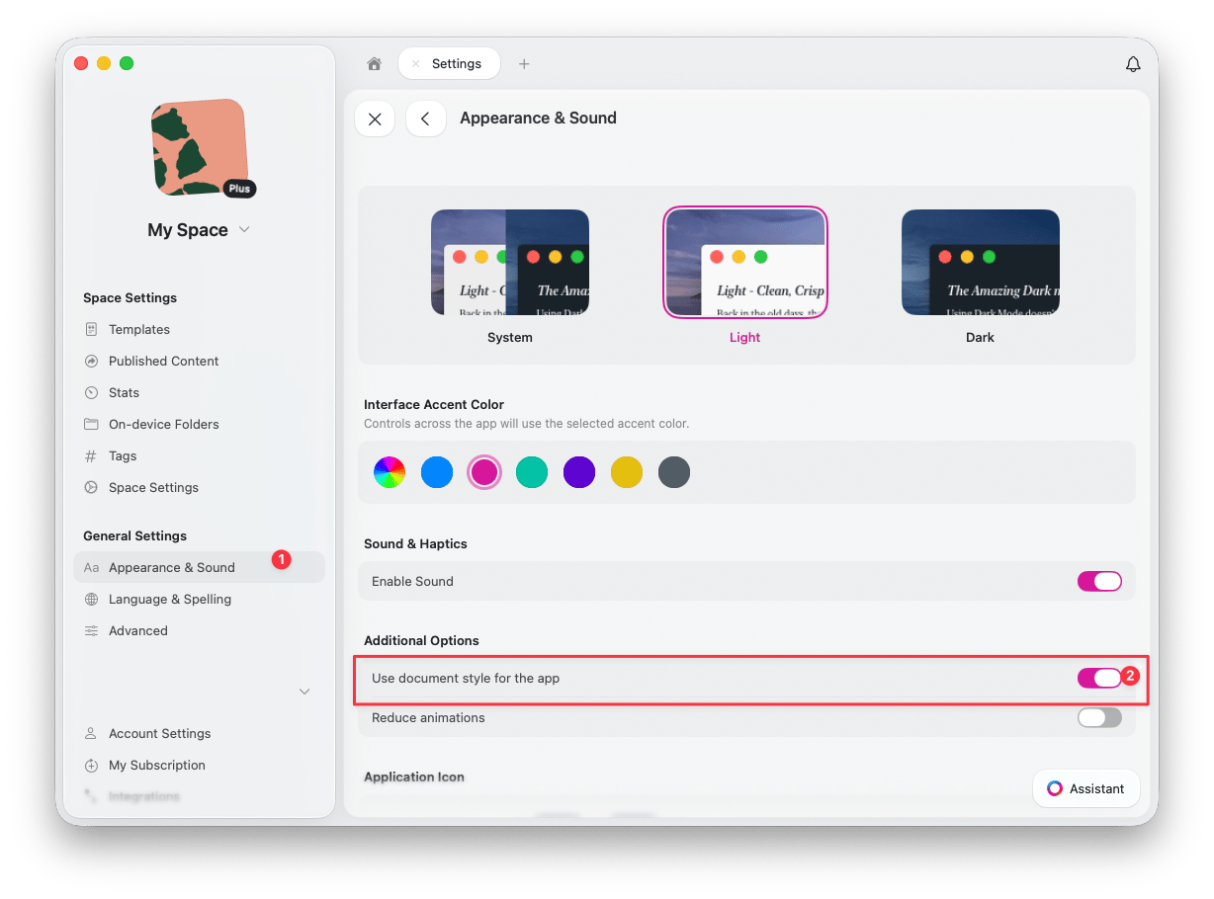
Task: Open the notifications bell
Action: [x=1133, y=64]
